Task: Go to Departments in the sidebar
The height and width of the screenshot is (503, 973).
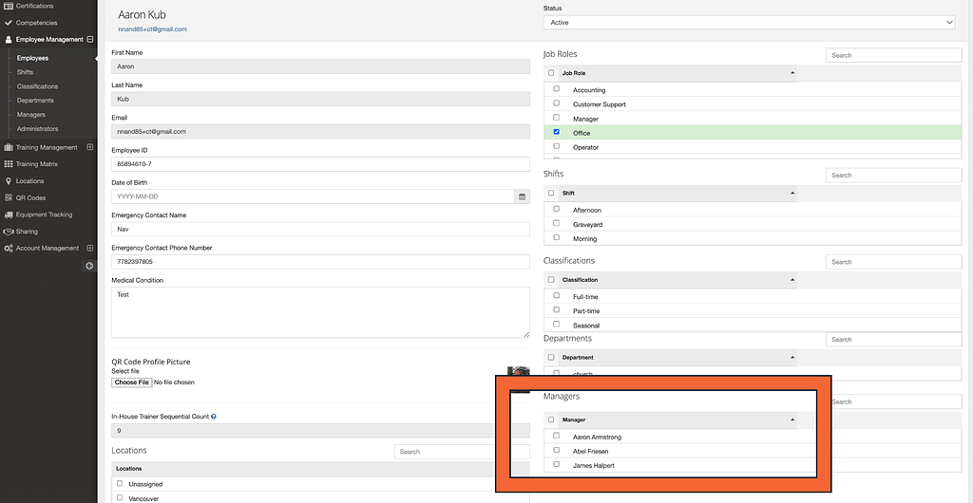Action: click(35, 101)
